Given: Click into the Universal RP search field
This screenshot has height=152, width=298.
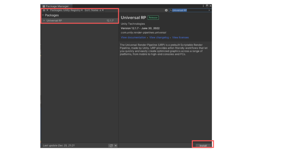Looking at the screenshot, I should [x=189, y=10].
